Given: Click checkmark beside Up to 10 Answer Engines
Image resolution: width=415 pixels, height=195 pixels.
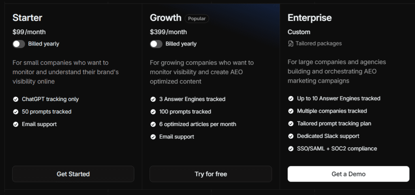Looking at the screenshot, I should click(291, 99).
